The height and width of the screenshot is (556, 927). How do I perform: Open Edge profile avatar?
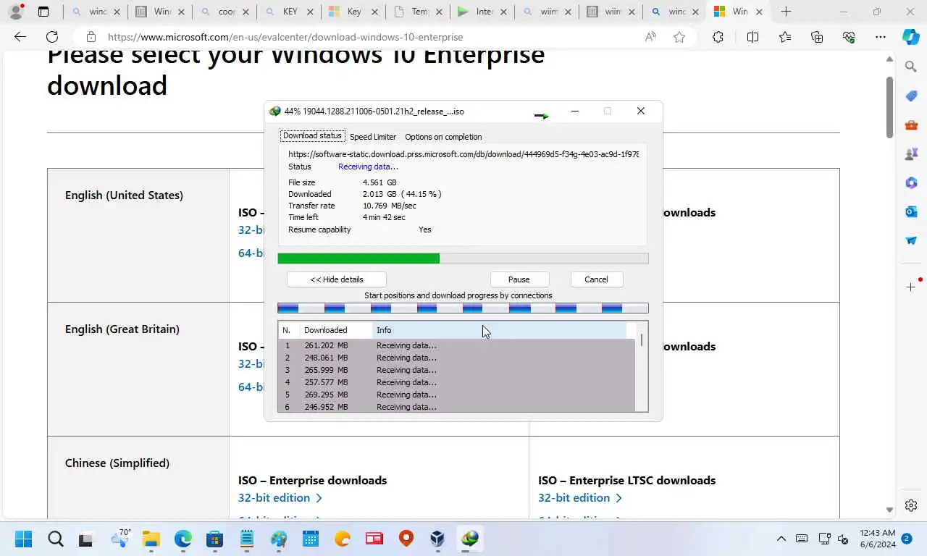[15, 12]
